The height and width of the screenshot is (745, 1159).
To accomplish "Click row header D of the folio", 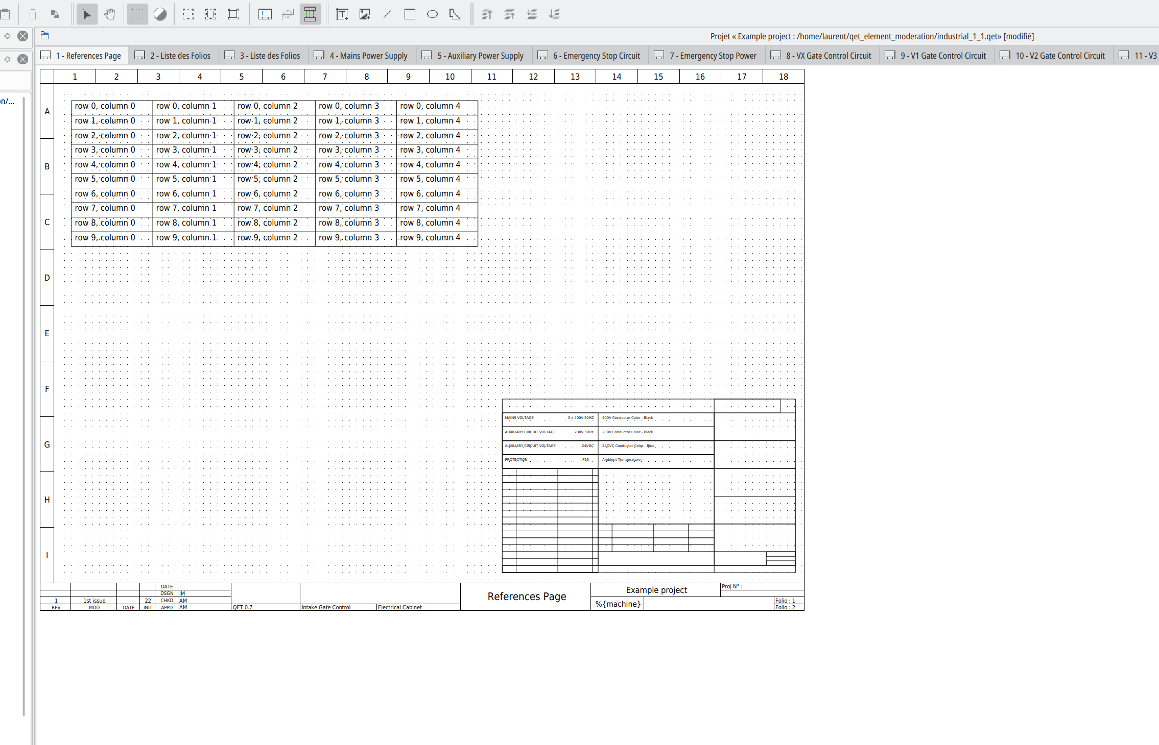I will (47, 278).
